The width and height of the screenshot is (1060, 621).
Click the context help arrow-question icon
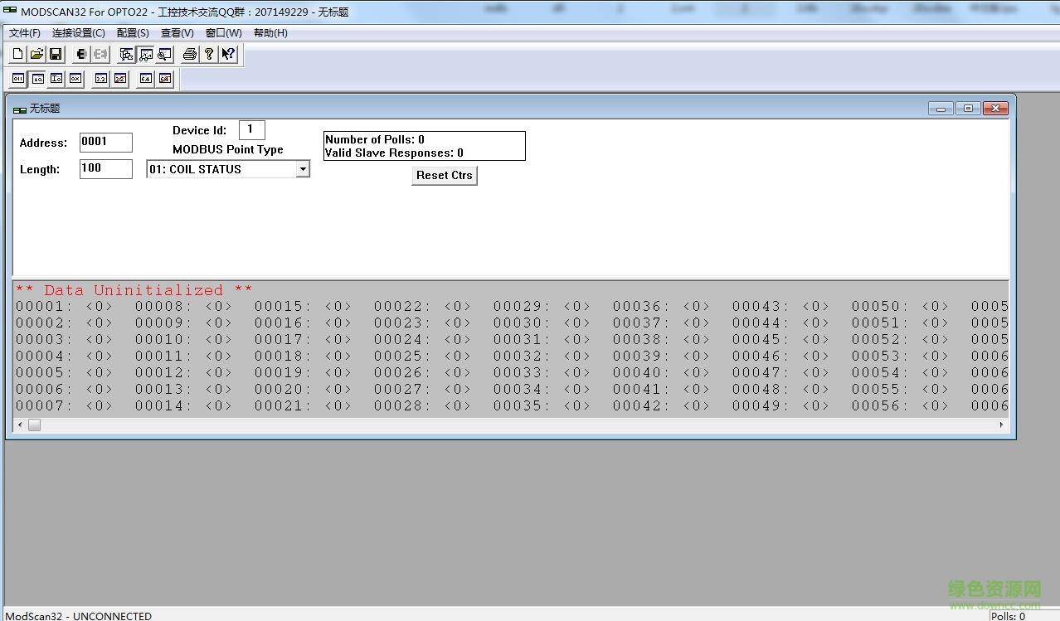click(228, 55)
